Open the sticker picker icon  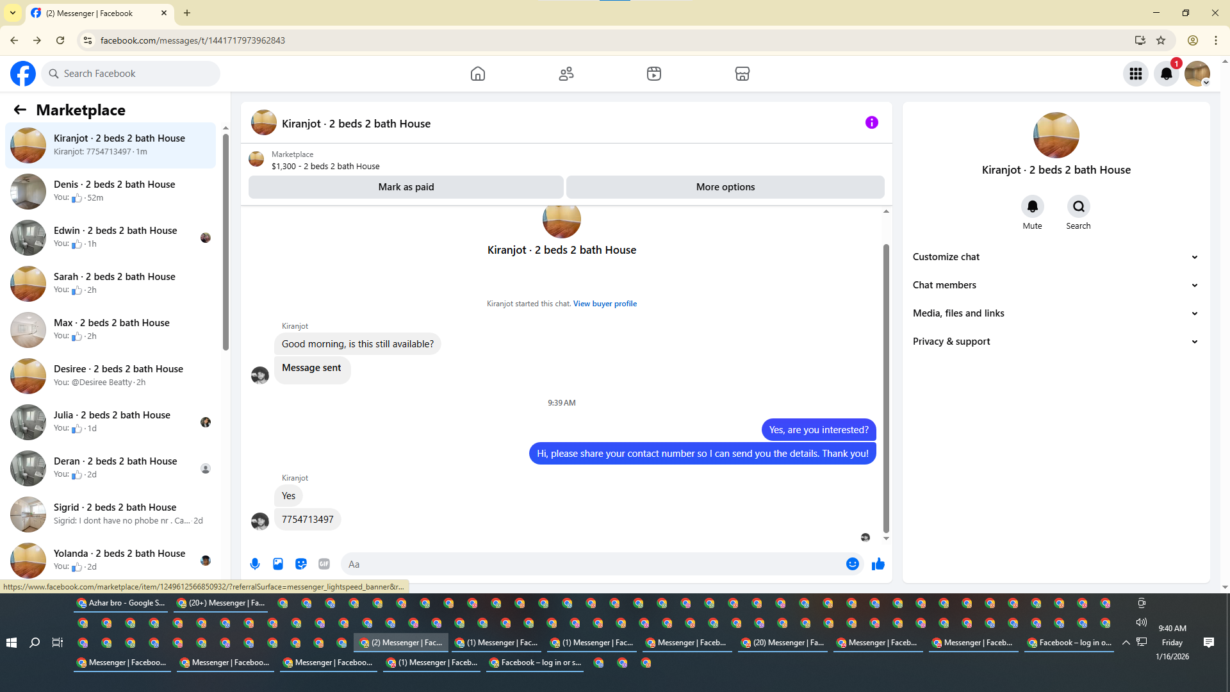click(301, 564)
